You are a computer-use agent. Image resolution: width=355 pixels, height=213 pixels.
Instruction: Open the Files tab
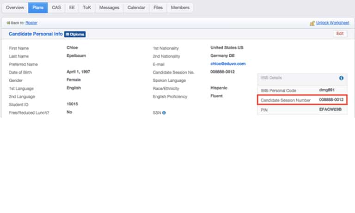(158, 7)
